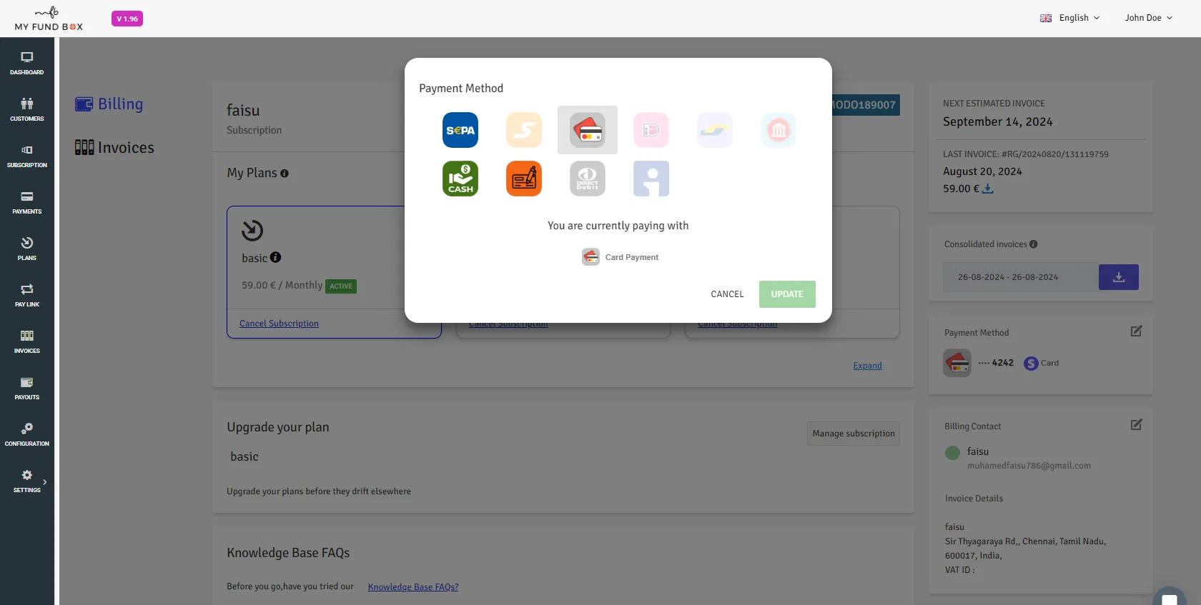Open Subscription in the sidebar
Viewport: 1201px width, 605px height.
pos(27,156)
